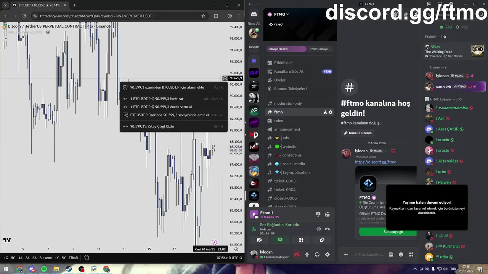
Task: Toggle headphone deafen for lylocan
Action: point(317,255)
